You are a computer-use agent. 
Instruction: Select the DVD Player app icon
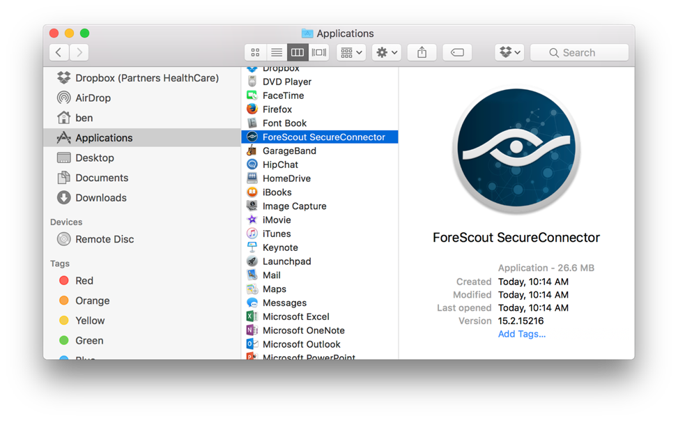tap(252, 82)
